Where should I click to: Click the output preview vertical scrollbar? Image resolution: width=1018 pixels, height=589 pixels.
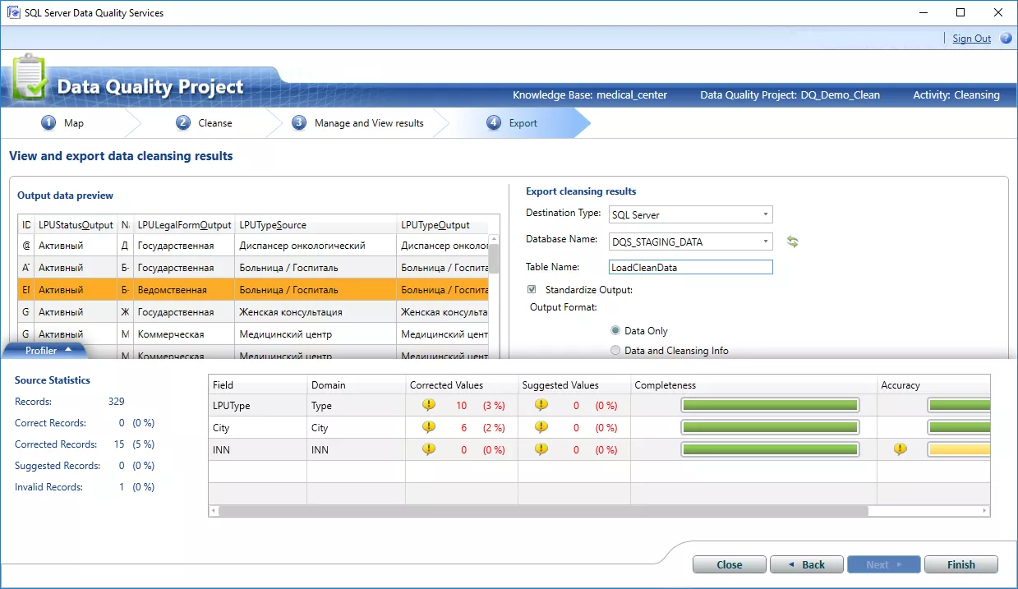coord(494,257)
